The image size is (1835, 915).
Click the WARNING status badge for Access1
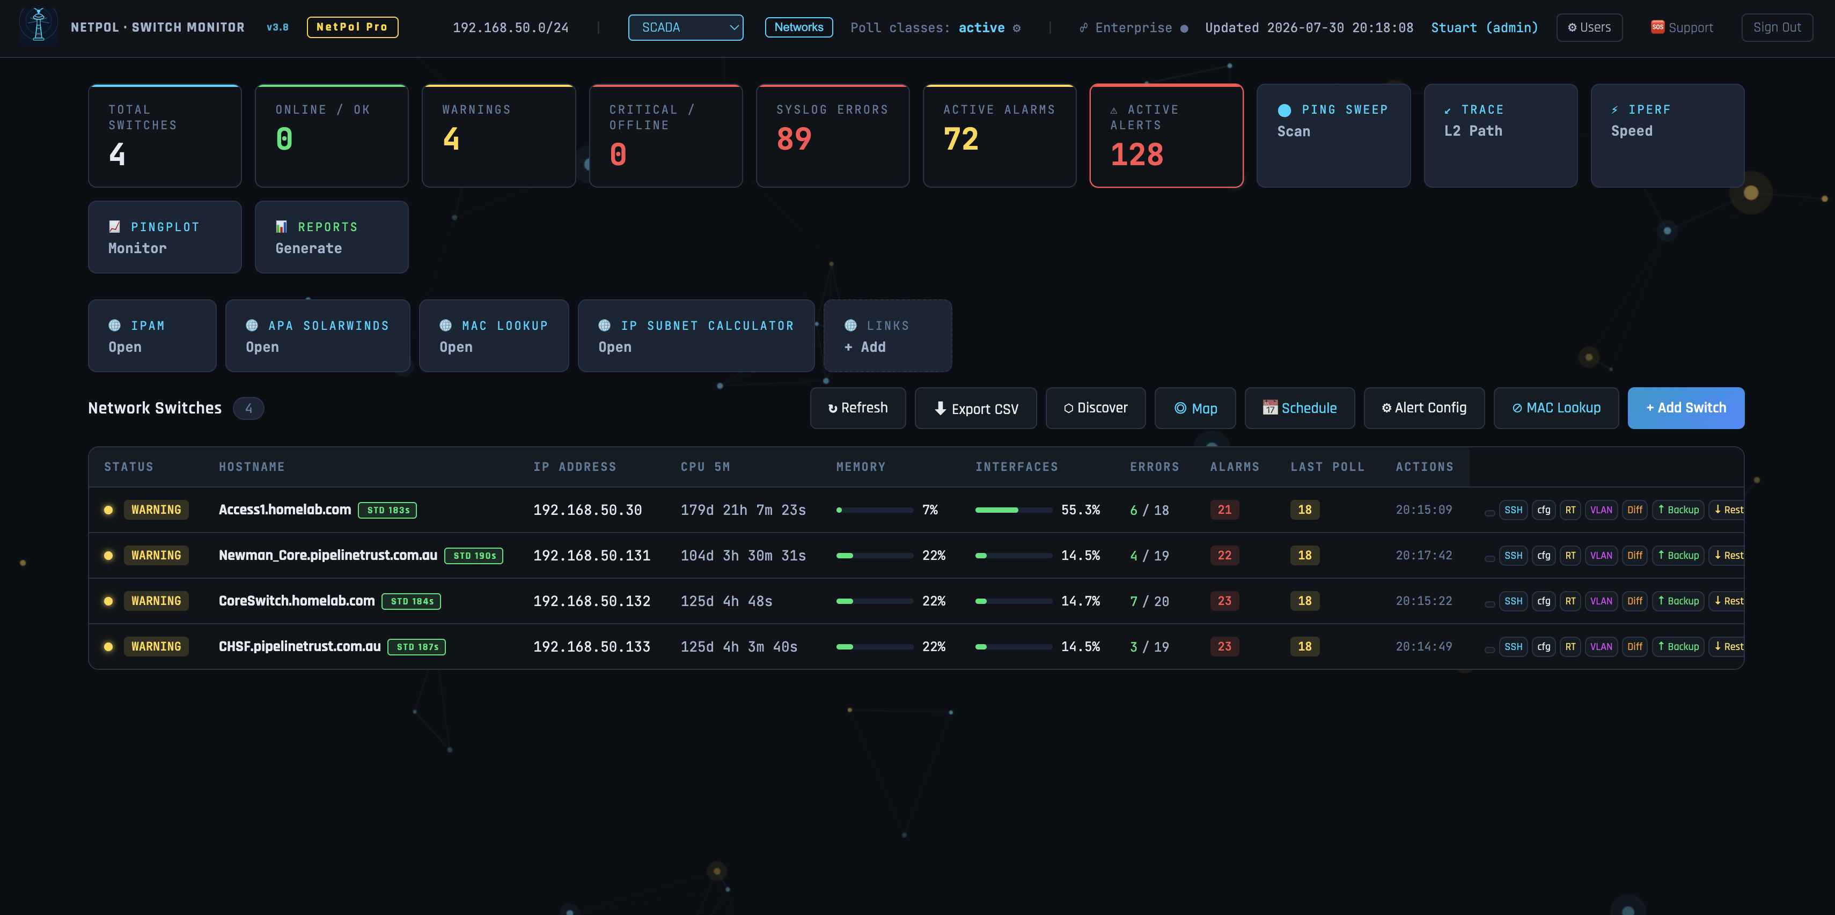click(x=156, y=510)
